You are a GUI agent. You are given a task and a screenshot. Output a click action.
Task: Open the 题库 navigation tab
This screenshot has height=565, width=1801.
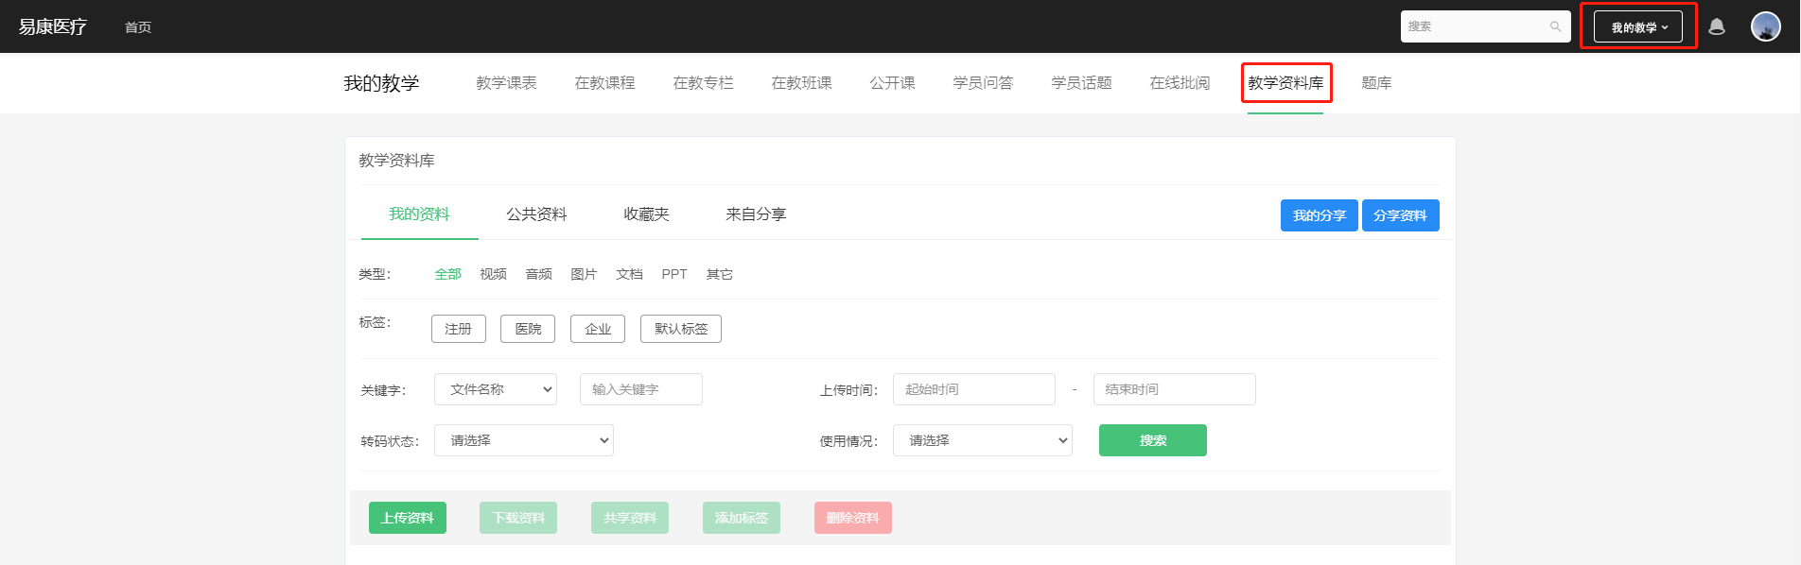[x=1376, y=83]
